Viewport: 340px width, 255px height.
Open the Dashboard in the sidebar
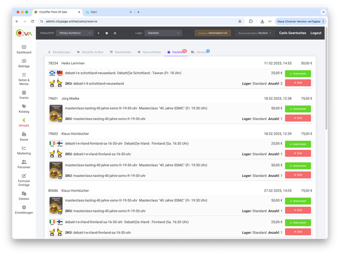(x=24, y=49)
